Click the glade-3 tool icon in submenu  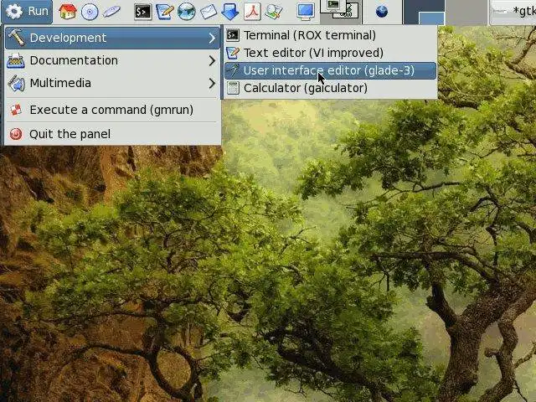point(233,70)
